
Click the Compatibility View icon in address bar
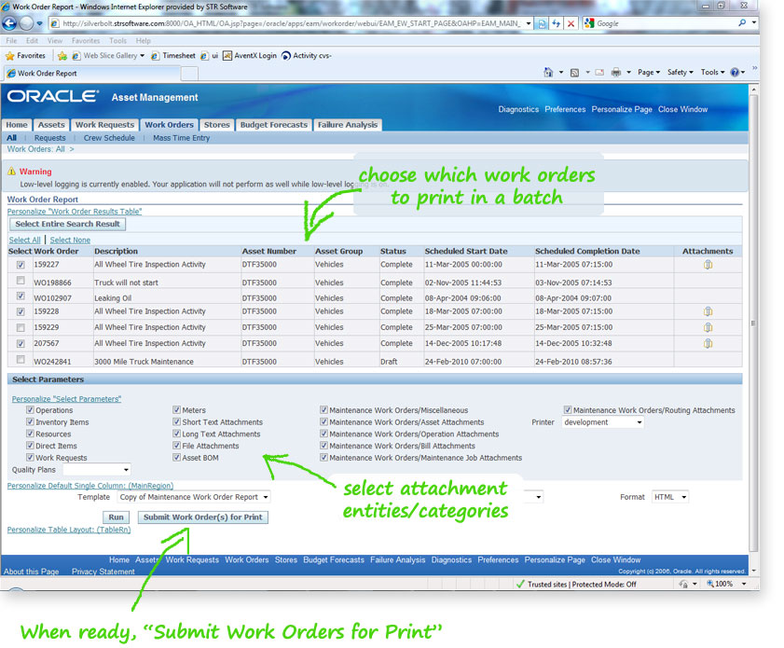click(542, 23)
